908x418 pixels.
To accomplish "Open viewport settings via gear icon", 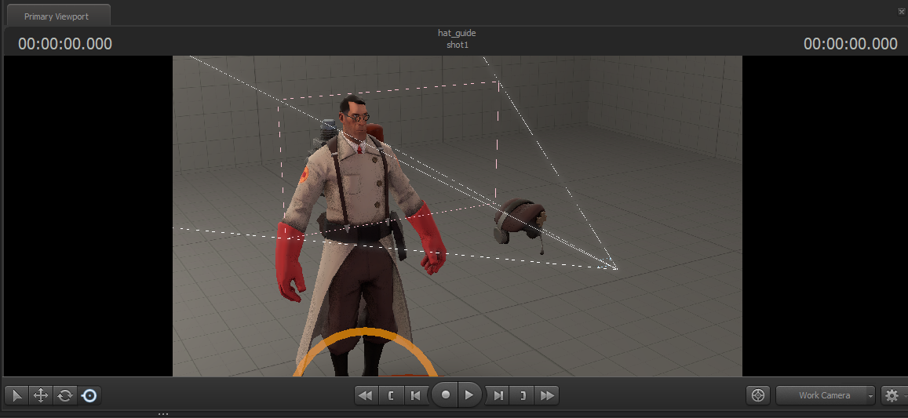I will 892,395.
